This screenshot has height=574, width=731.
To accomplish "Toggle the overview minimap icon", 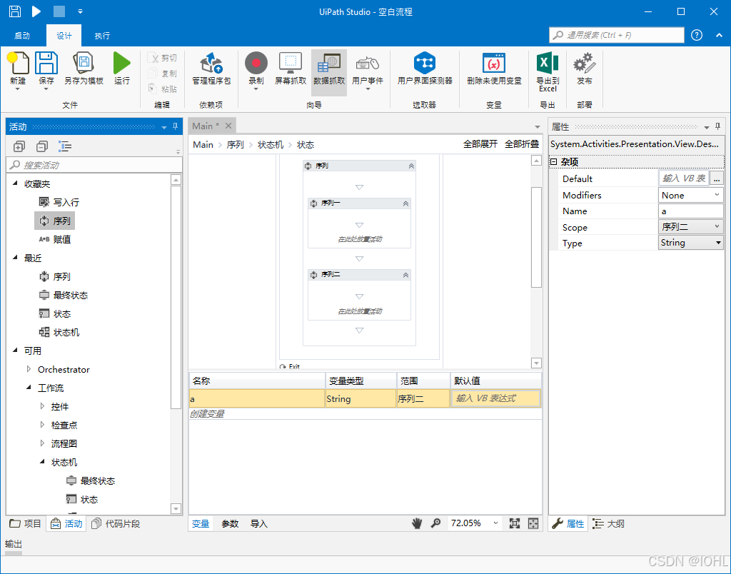I will (533, 523).
